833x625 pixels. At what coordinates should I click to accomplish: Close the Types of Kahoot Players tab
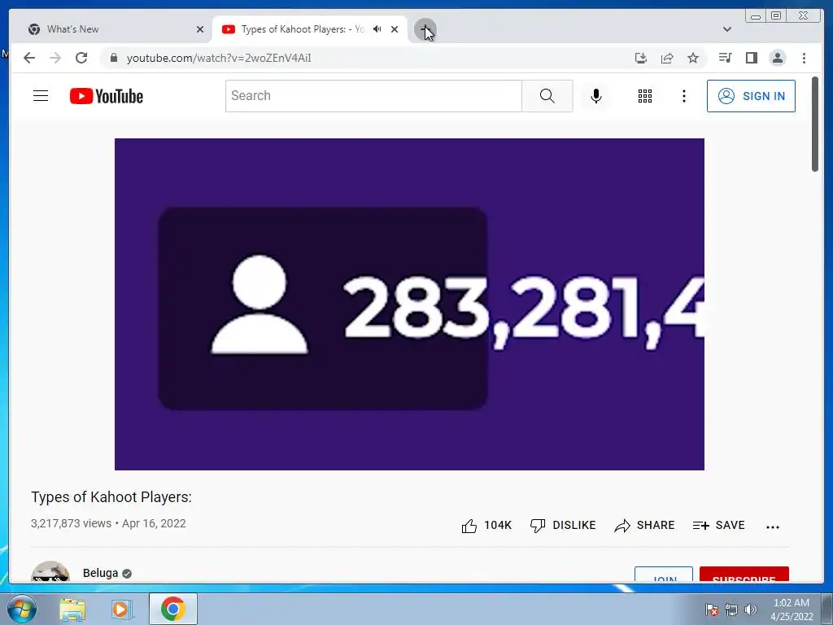(x=395, y=29)
